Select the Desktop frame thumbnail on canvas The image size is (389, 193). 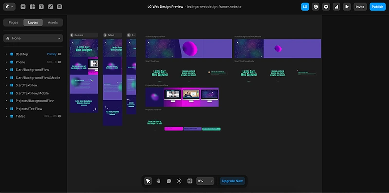click(84, 76)
